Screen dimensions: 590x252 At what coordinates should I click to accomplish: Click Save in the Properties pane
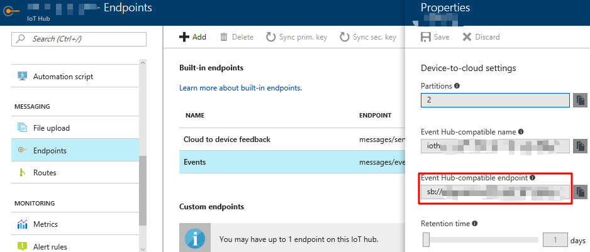point(435,37)
